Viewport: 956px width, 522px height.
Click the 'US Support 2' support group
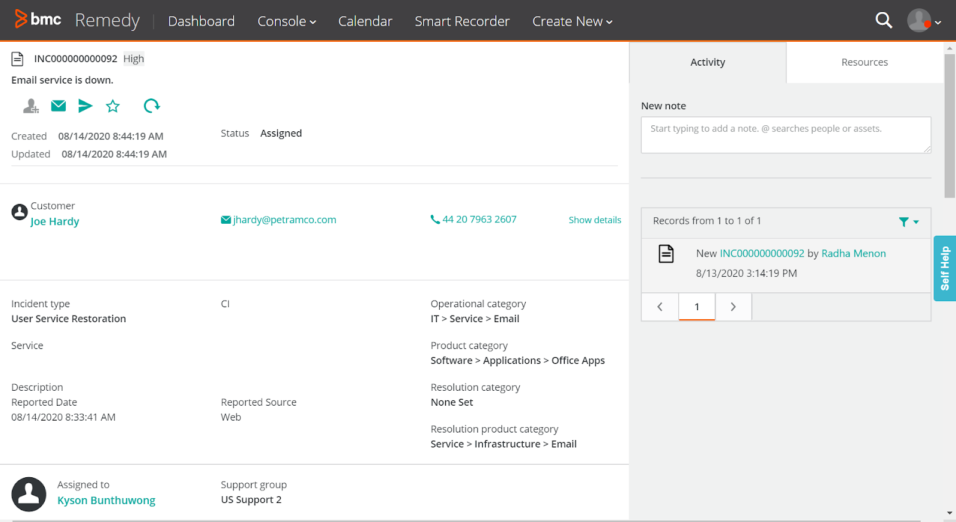click(251, 500)
